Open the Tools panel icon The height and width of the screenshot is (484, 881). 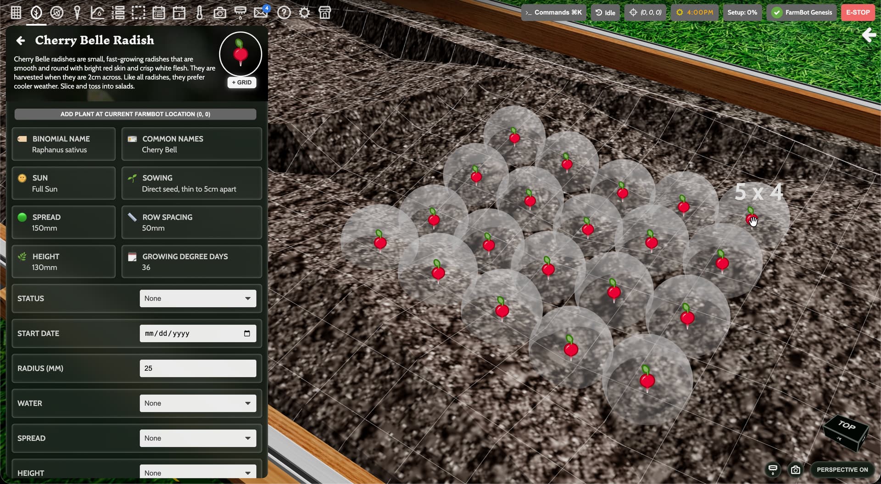[x=240, y=12]
